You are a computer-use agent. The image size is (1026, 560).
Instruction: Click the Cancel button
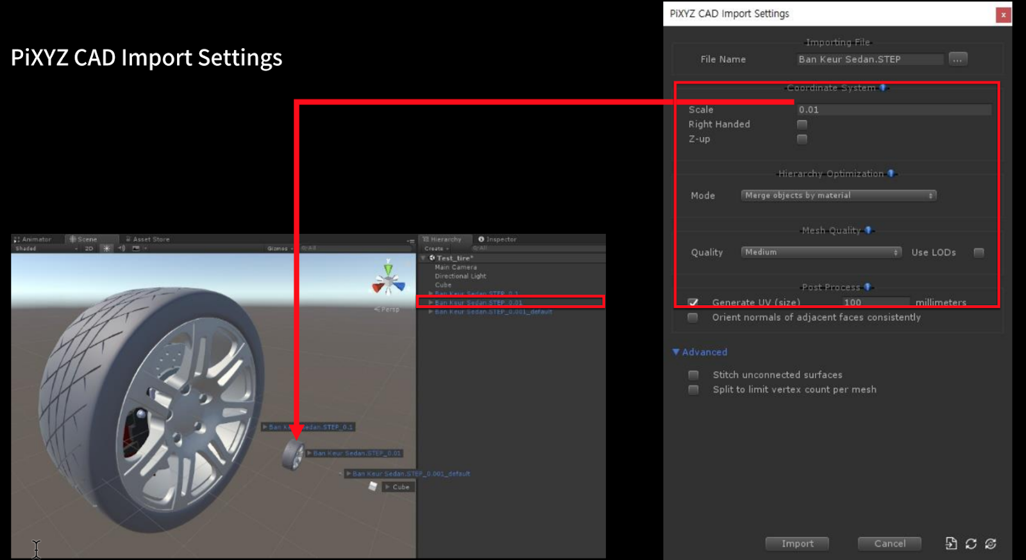coord(890,543)
